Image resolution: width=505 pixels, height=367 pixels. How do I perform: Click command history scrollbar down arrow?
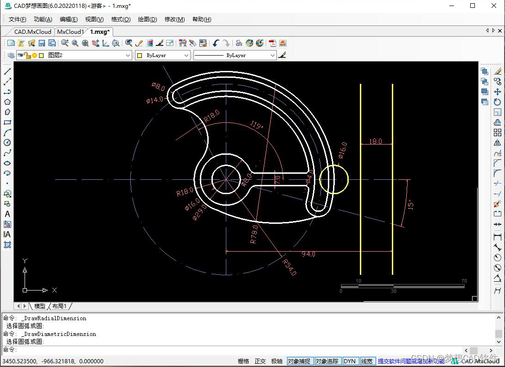pos(499,342)
